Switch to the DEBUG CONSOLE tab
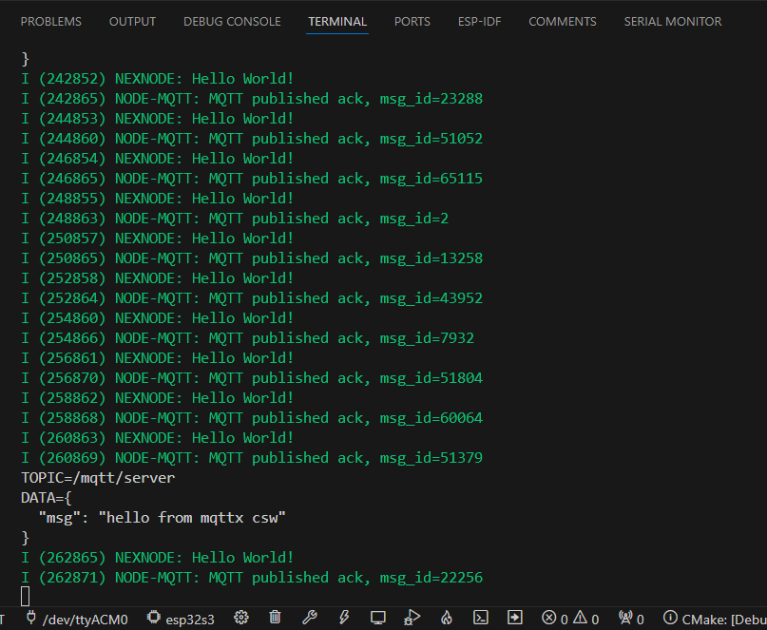 click(x=232, y=21)
